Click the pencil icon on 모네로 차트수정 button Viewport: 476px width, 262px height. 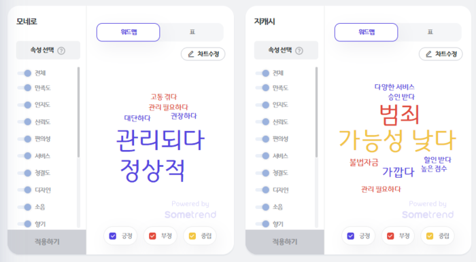tap(190, 54)
